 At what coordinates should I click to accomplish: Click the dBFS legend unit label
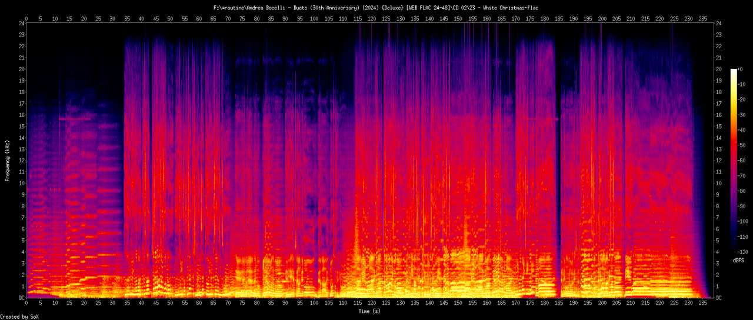pyautogui.click(x=739, y=259)
